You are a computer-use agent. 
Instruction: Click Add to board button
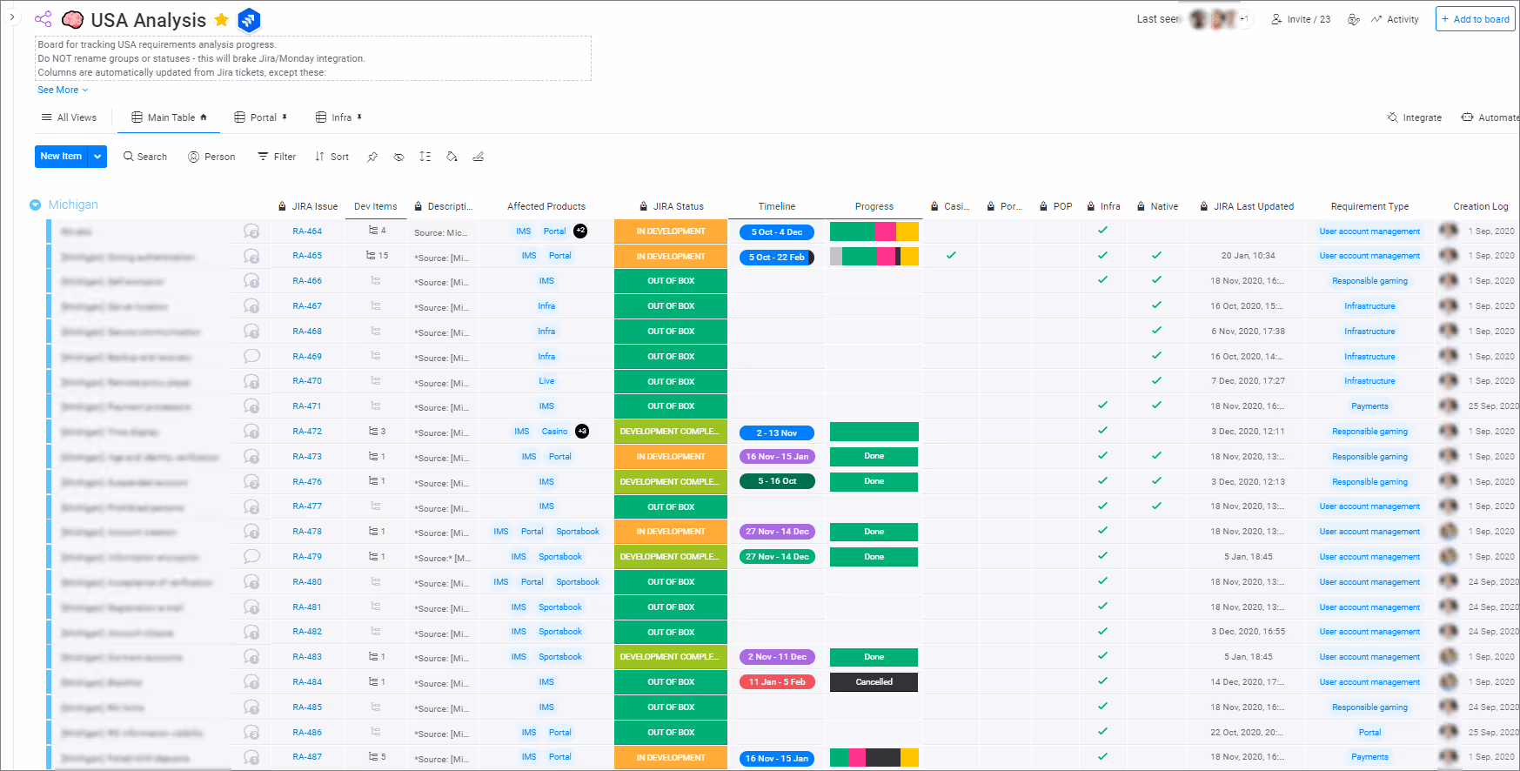pyautogui.click(x=1476, y=19)
